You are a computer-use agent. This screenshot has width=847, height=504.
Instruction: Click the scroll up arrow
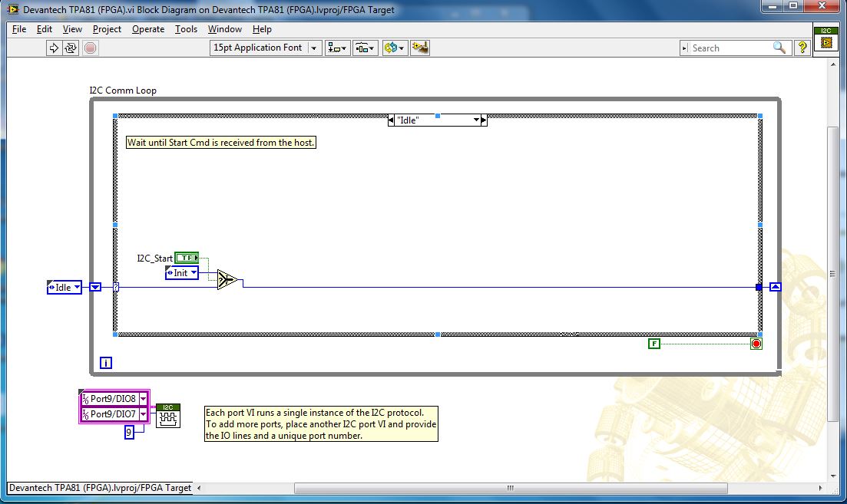832,64
